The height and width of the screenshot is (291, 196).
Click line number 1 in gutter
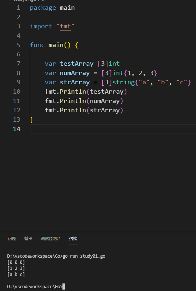tap(18, 8)
